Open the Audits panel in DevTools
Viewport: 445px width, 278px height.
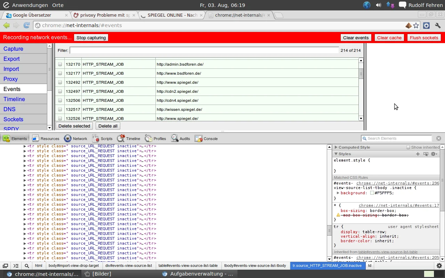coord(180,139)
